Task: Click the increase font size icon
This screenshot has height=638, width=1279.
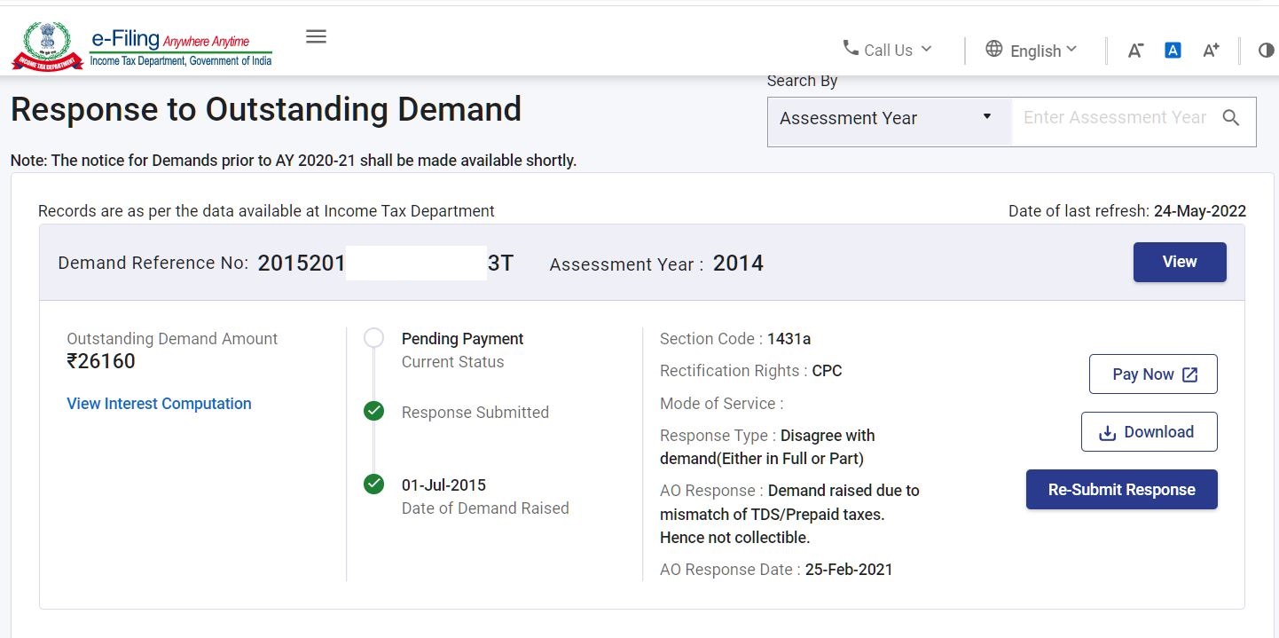Action: tap(1211, 51)
